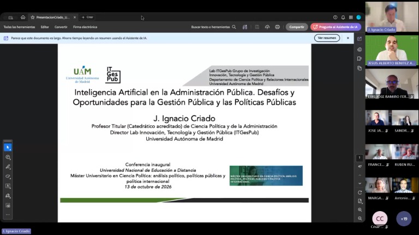This screenshot has height=235, width=419.
Task: Click the UAM logo on the slide
Action: tap(82, 75)
